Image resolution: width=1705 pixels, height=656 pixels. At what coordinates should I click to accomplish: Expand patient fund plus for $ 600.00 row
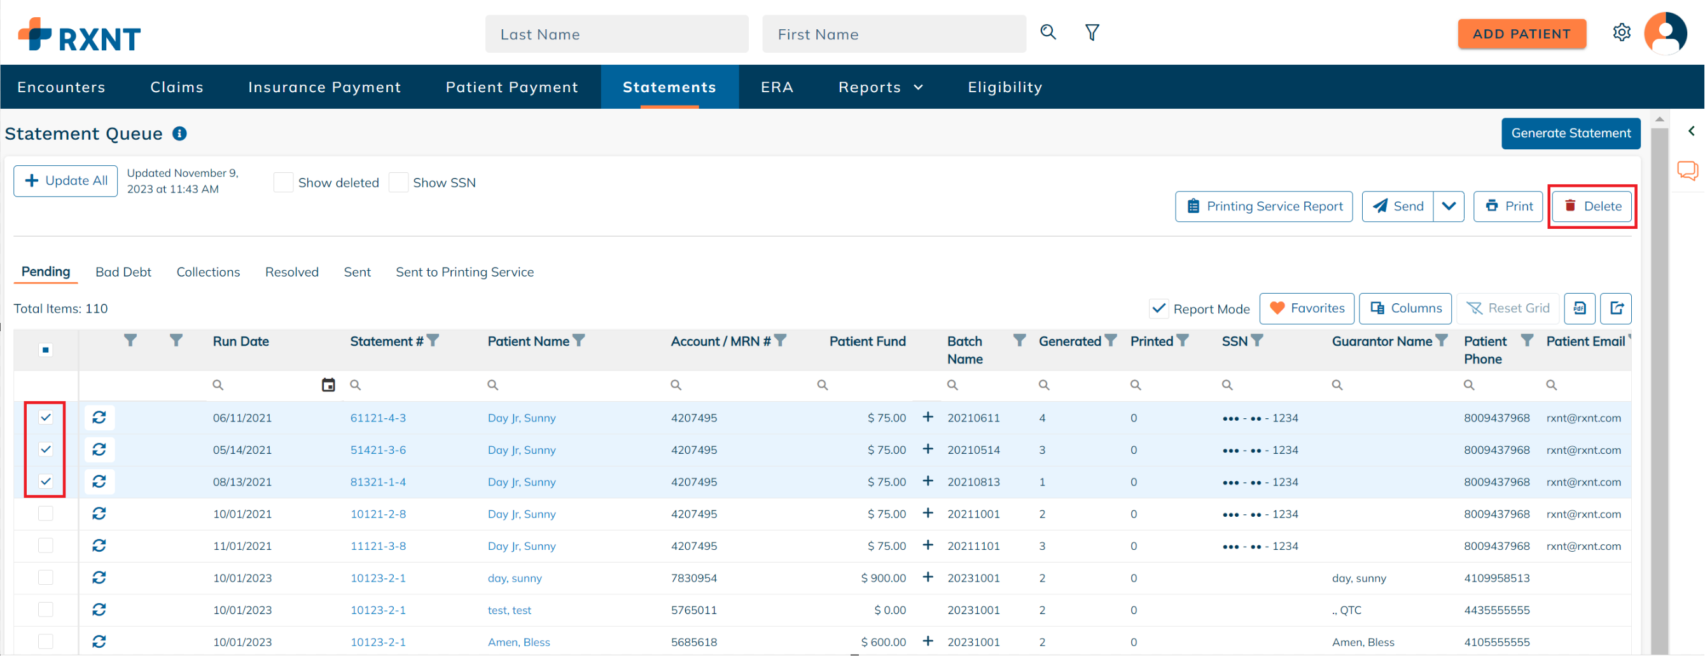click(x=928, y=641)
